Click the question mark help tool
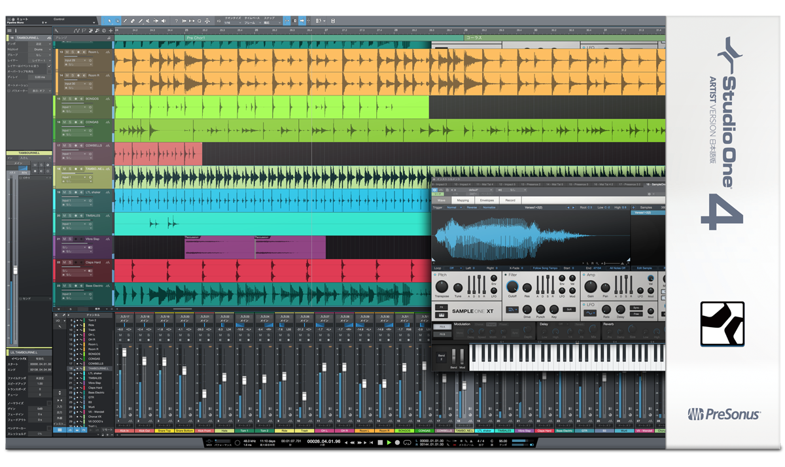This screenshot has width=785, height=467. coord(177,20)
